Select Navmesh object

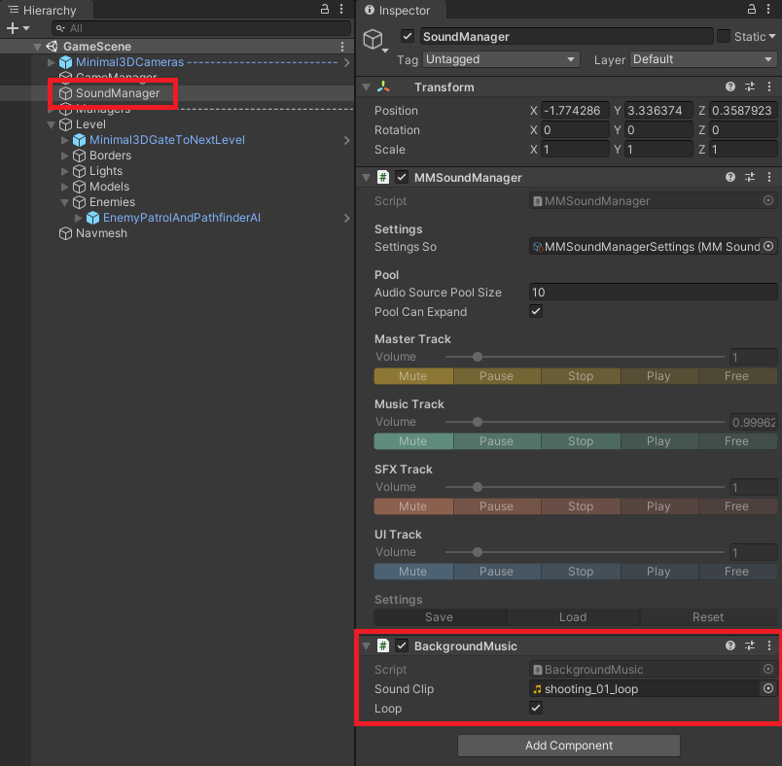pos(101,233)
